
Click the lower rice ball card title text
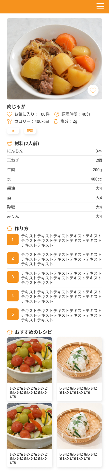click(x=78, y=456)
